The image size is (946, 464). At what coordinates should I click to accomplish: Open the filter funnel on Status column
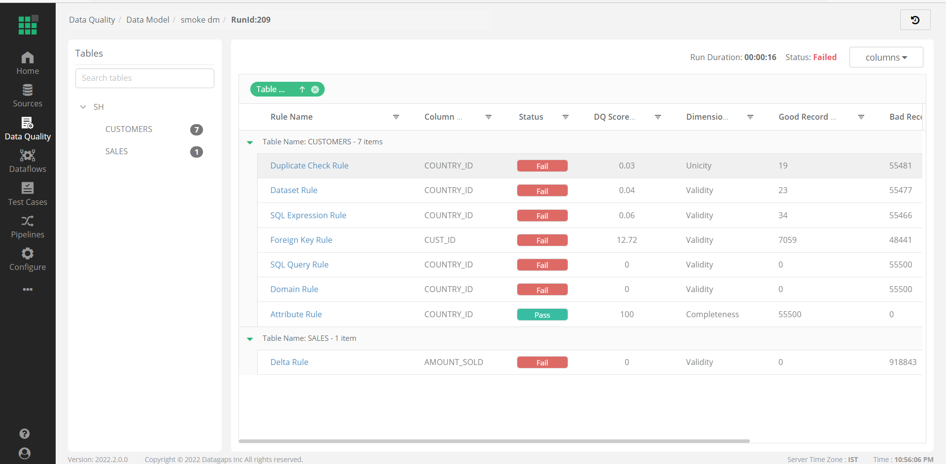click(x=565, y=117)
